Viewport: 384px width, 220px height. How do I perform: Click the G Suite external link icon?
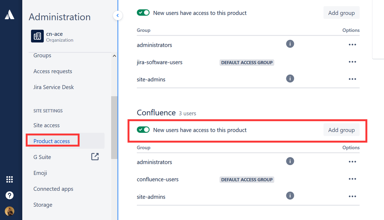tap(95, 157)
